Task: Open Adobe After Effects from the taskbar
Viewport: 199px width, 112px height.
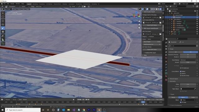Action: click(x=94, y=110)
